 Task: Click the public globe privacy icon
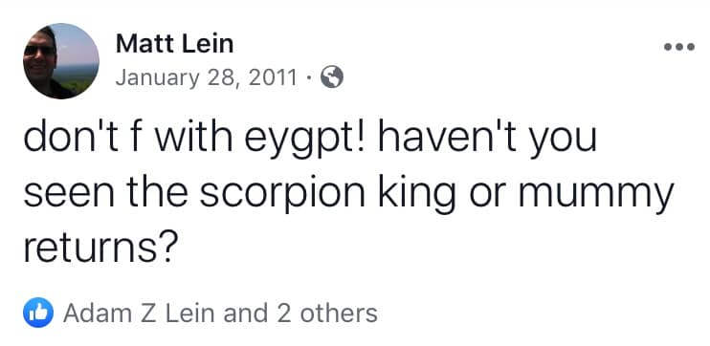[x=332, y=76]
